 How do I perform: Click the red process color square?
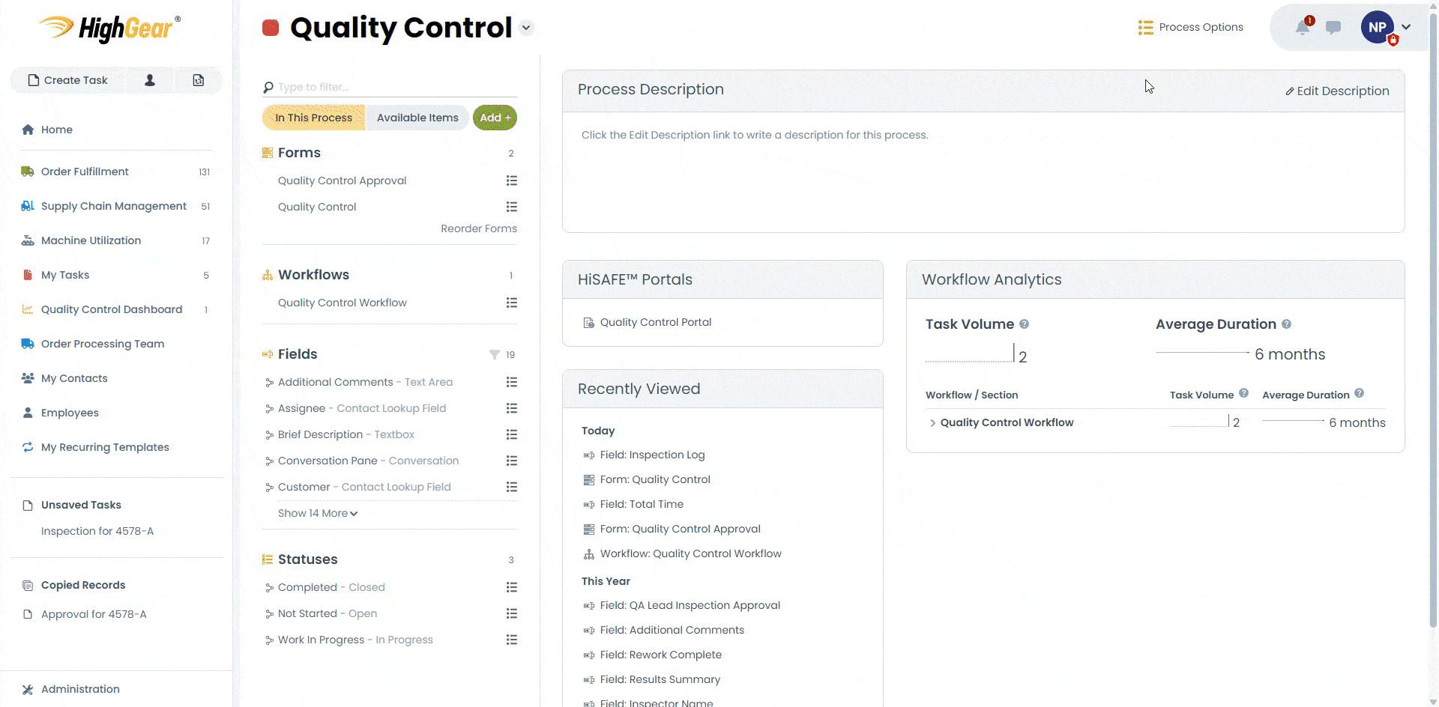pyautogui.click(x=271, y=27)
